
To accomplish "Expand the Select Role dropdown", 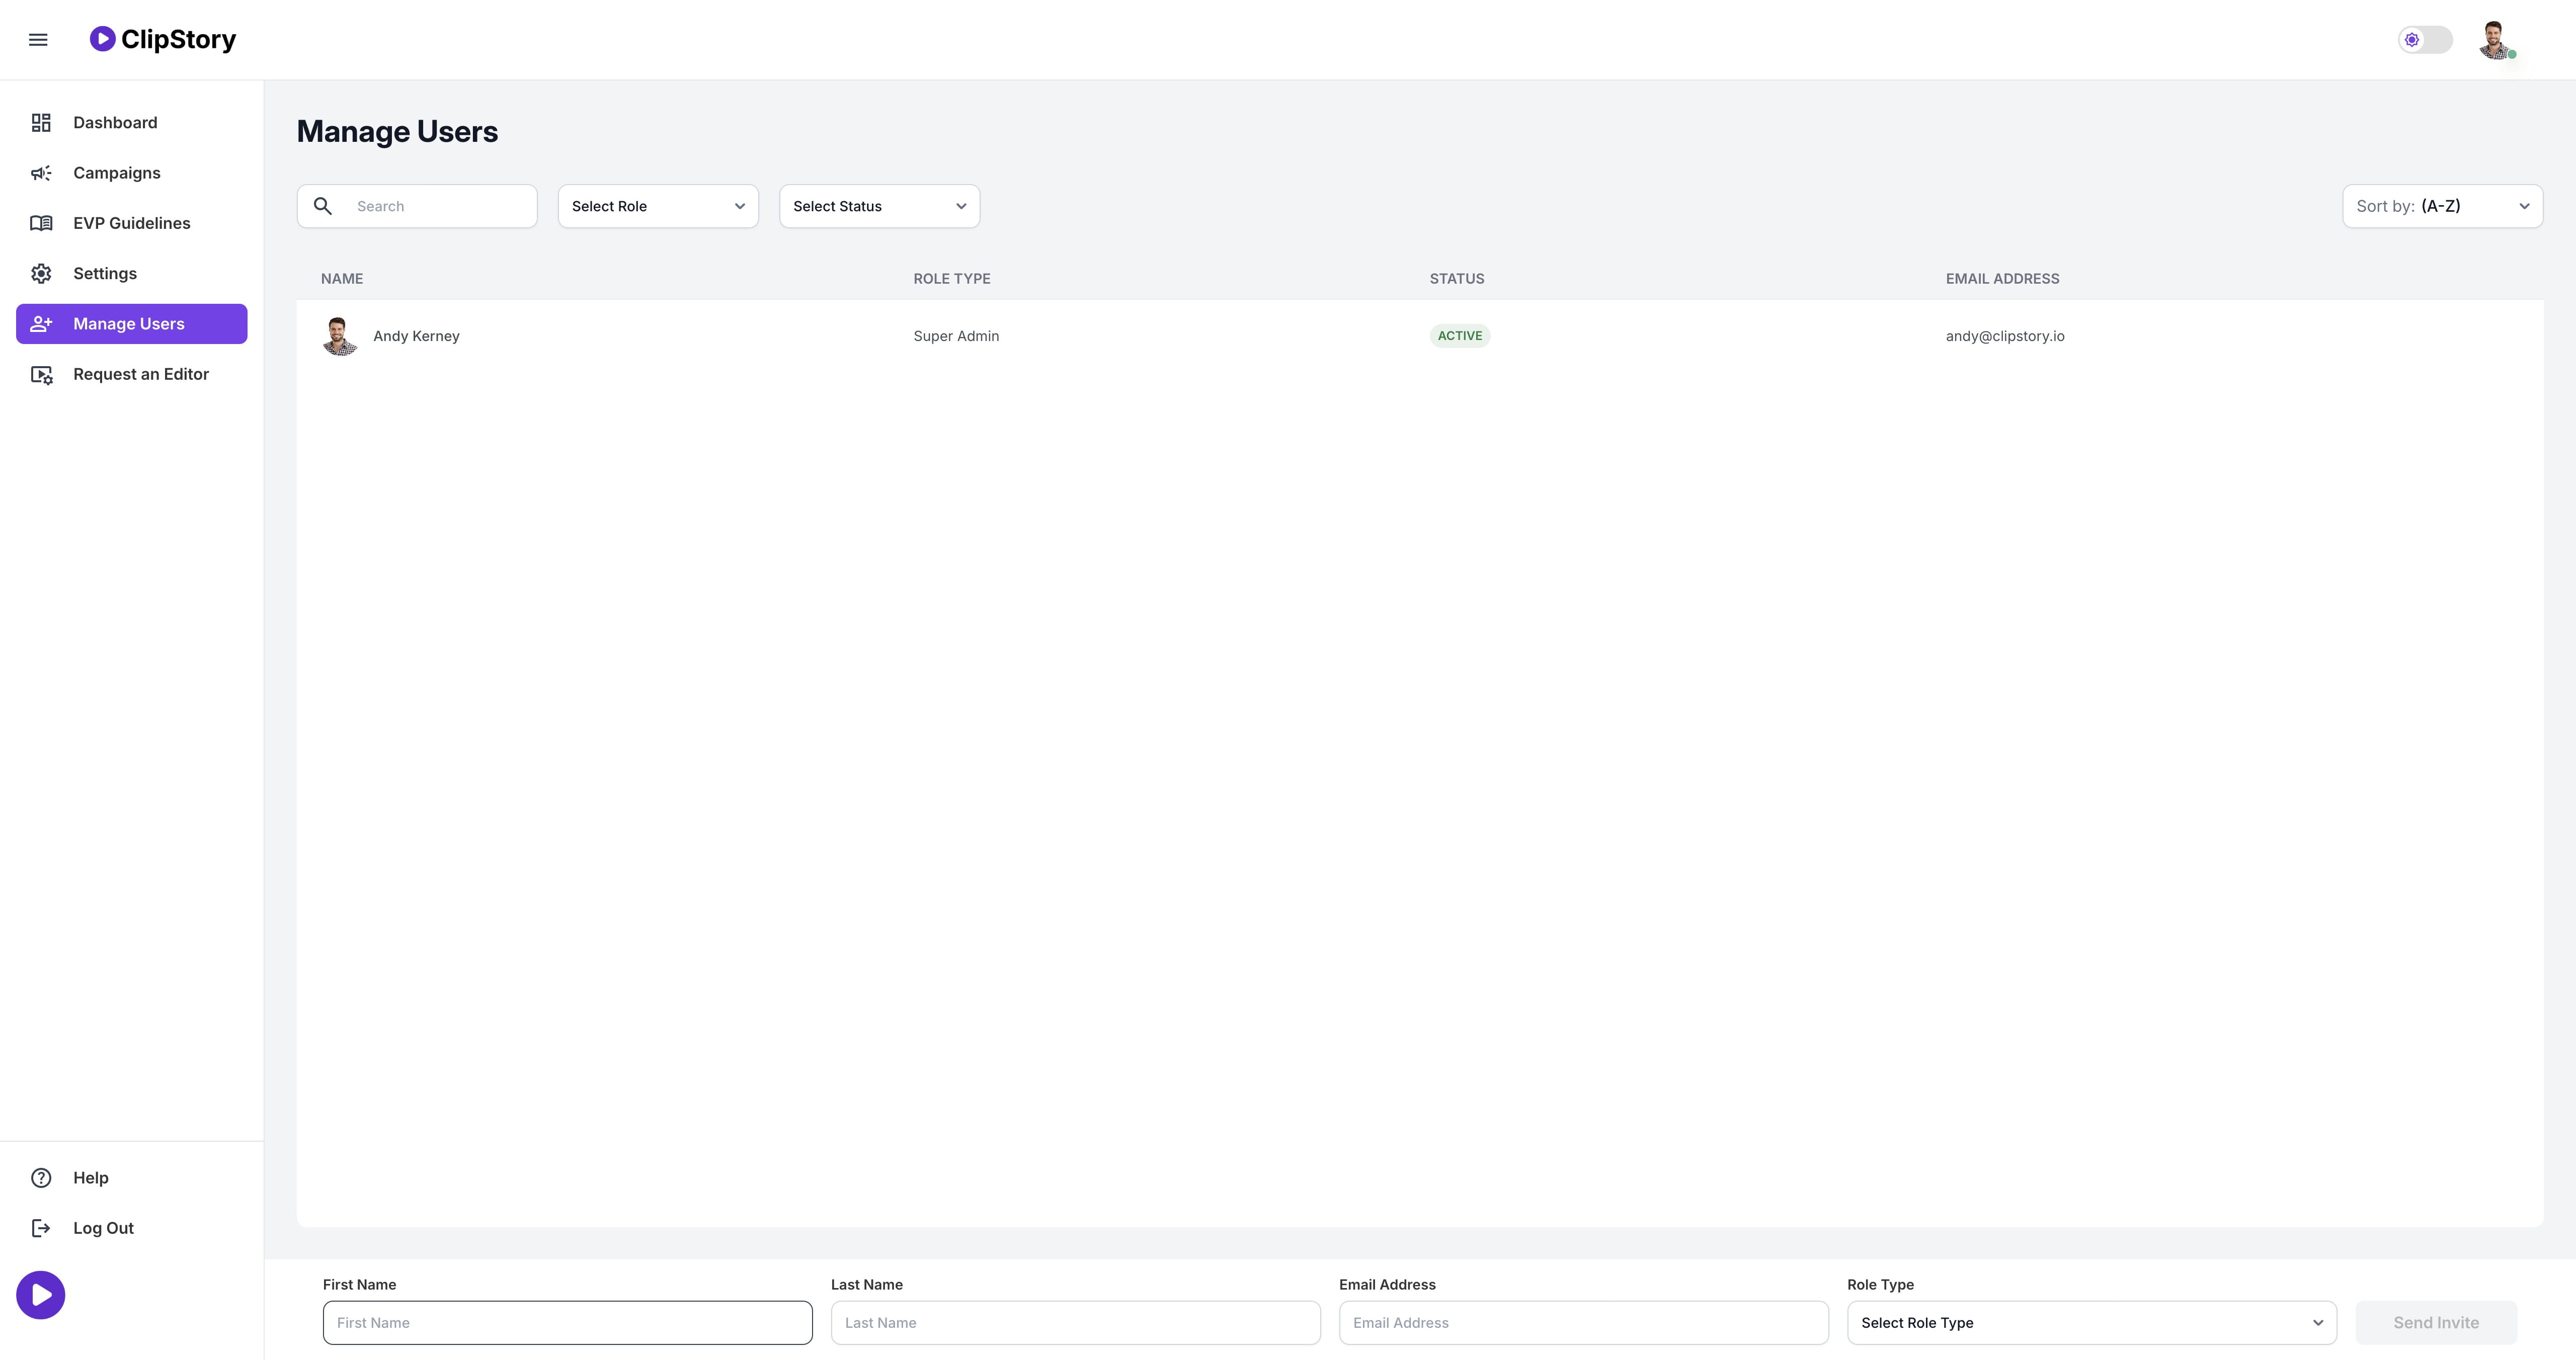I will click(x=658, y=206).
